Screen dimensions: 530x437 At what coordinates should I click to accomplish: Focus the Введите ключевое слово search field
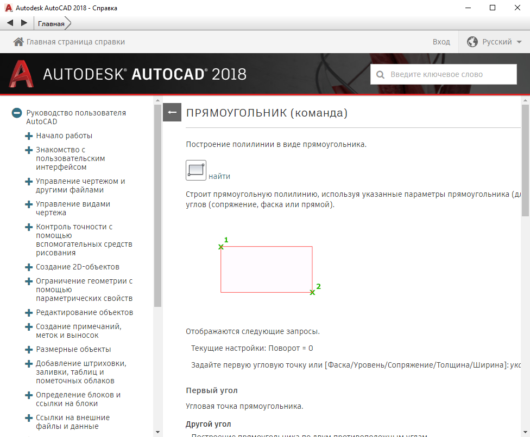click(444, 74)
